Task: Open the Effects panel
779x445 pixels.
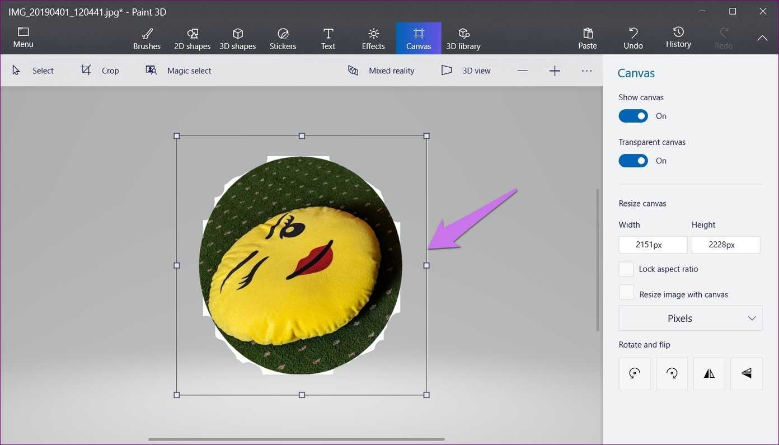Action: pos(373,39)
